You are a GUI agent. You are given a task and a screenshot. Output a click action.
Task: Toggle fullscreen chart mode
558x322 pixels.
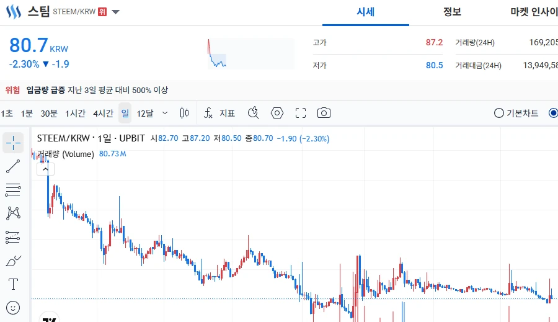[301, 114]
